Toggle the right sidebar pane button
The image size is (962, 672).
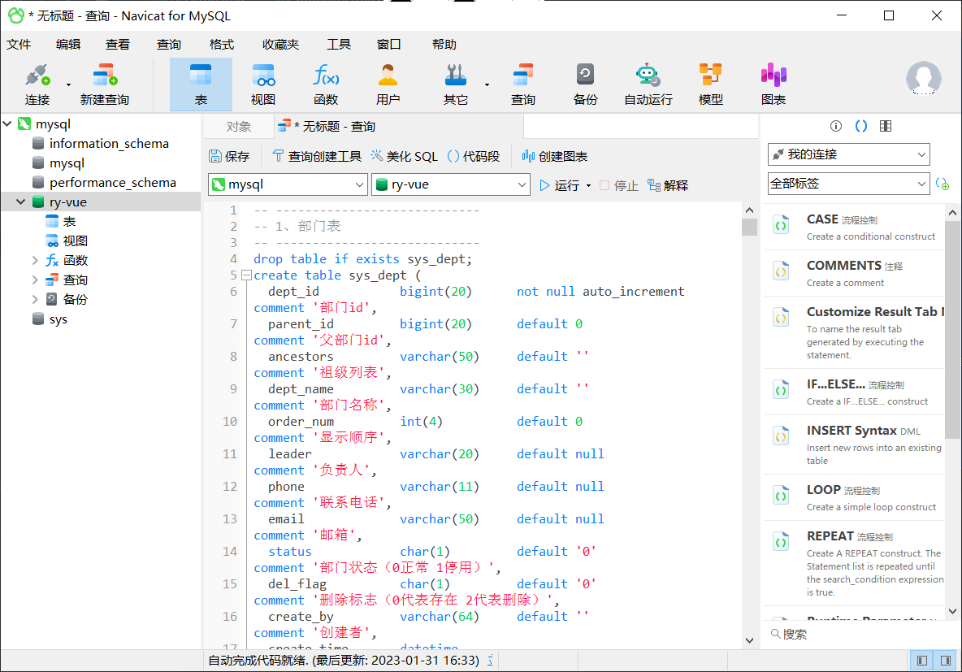[946, 661]
